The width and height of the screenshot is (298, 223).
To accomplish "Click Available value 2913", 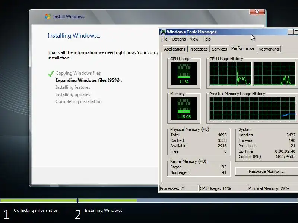I will tap(222, 146).
